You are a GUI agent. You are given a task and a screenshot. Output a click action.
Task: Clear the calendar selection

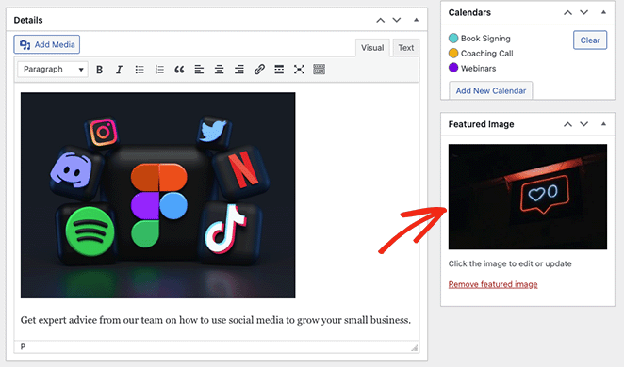pyautogui.click(x=590, y=40)
